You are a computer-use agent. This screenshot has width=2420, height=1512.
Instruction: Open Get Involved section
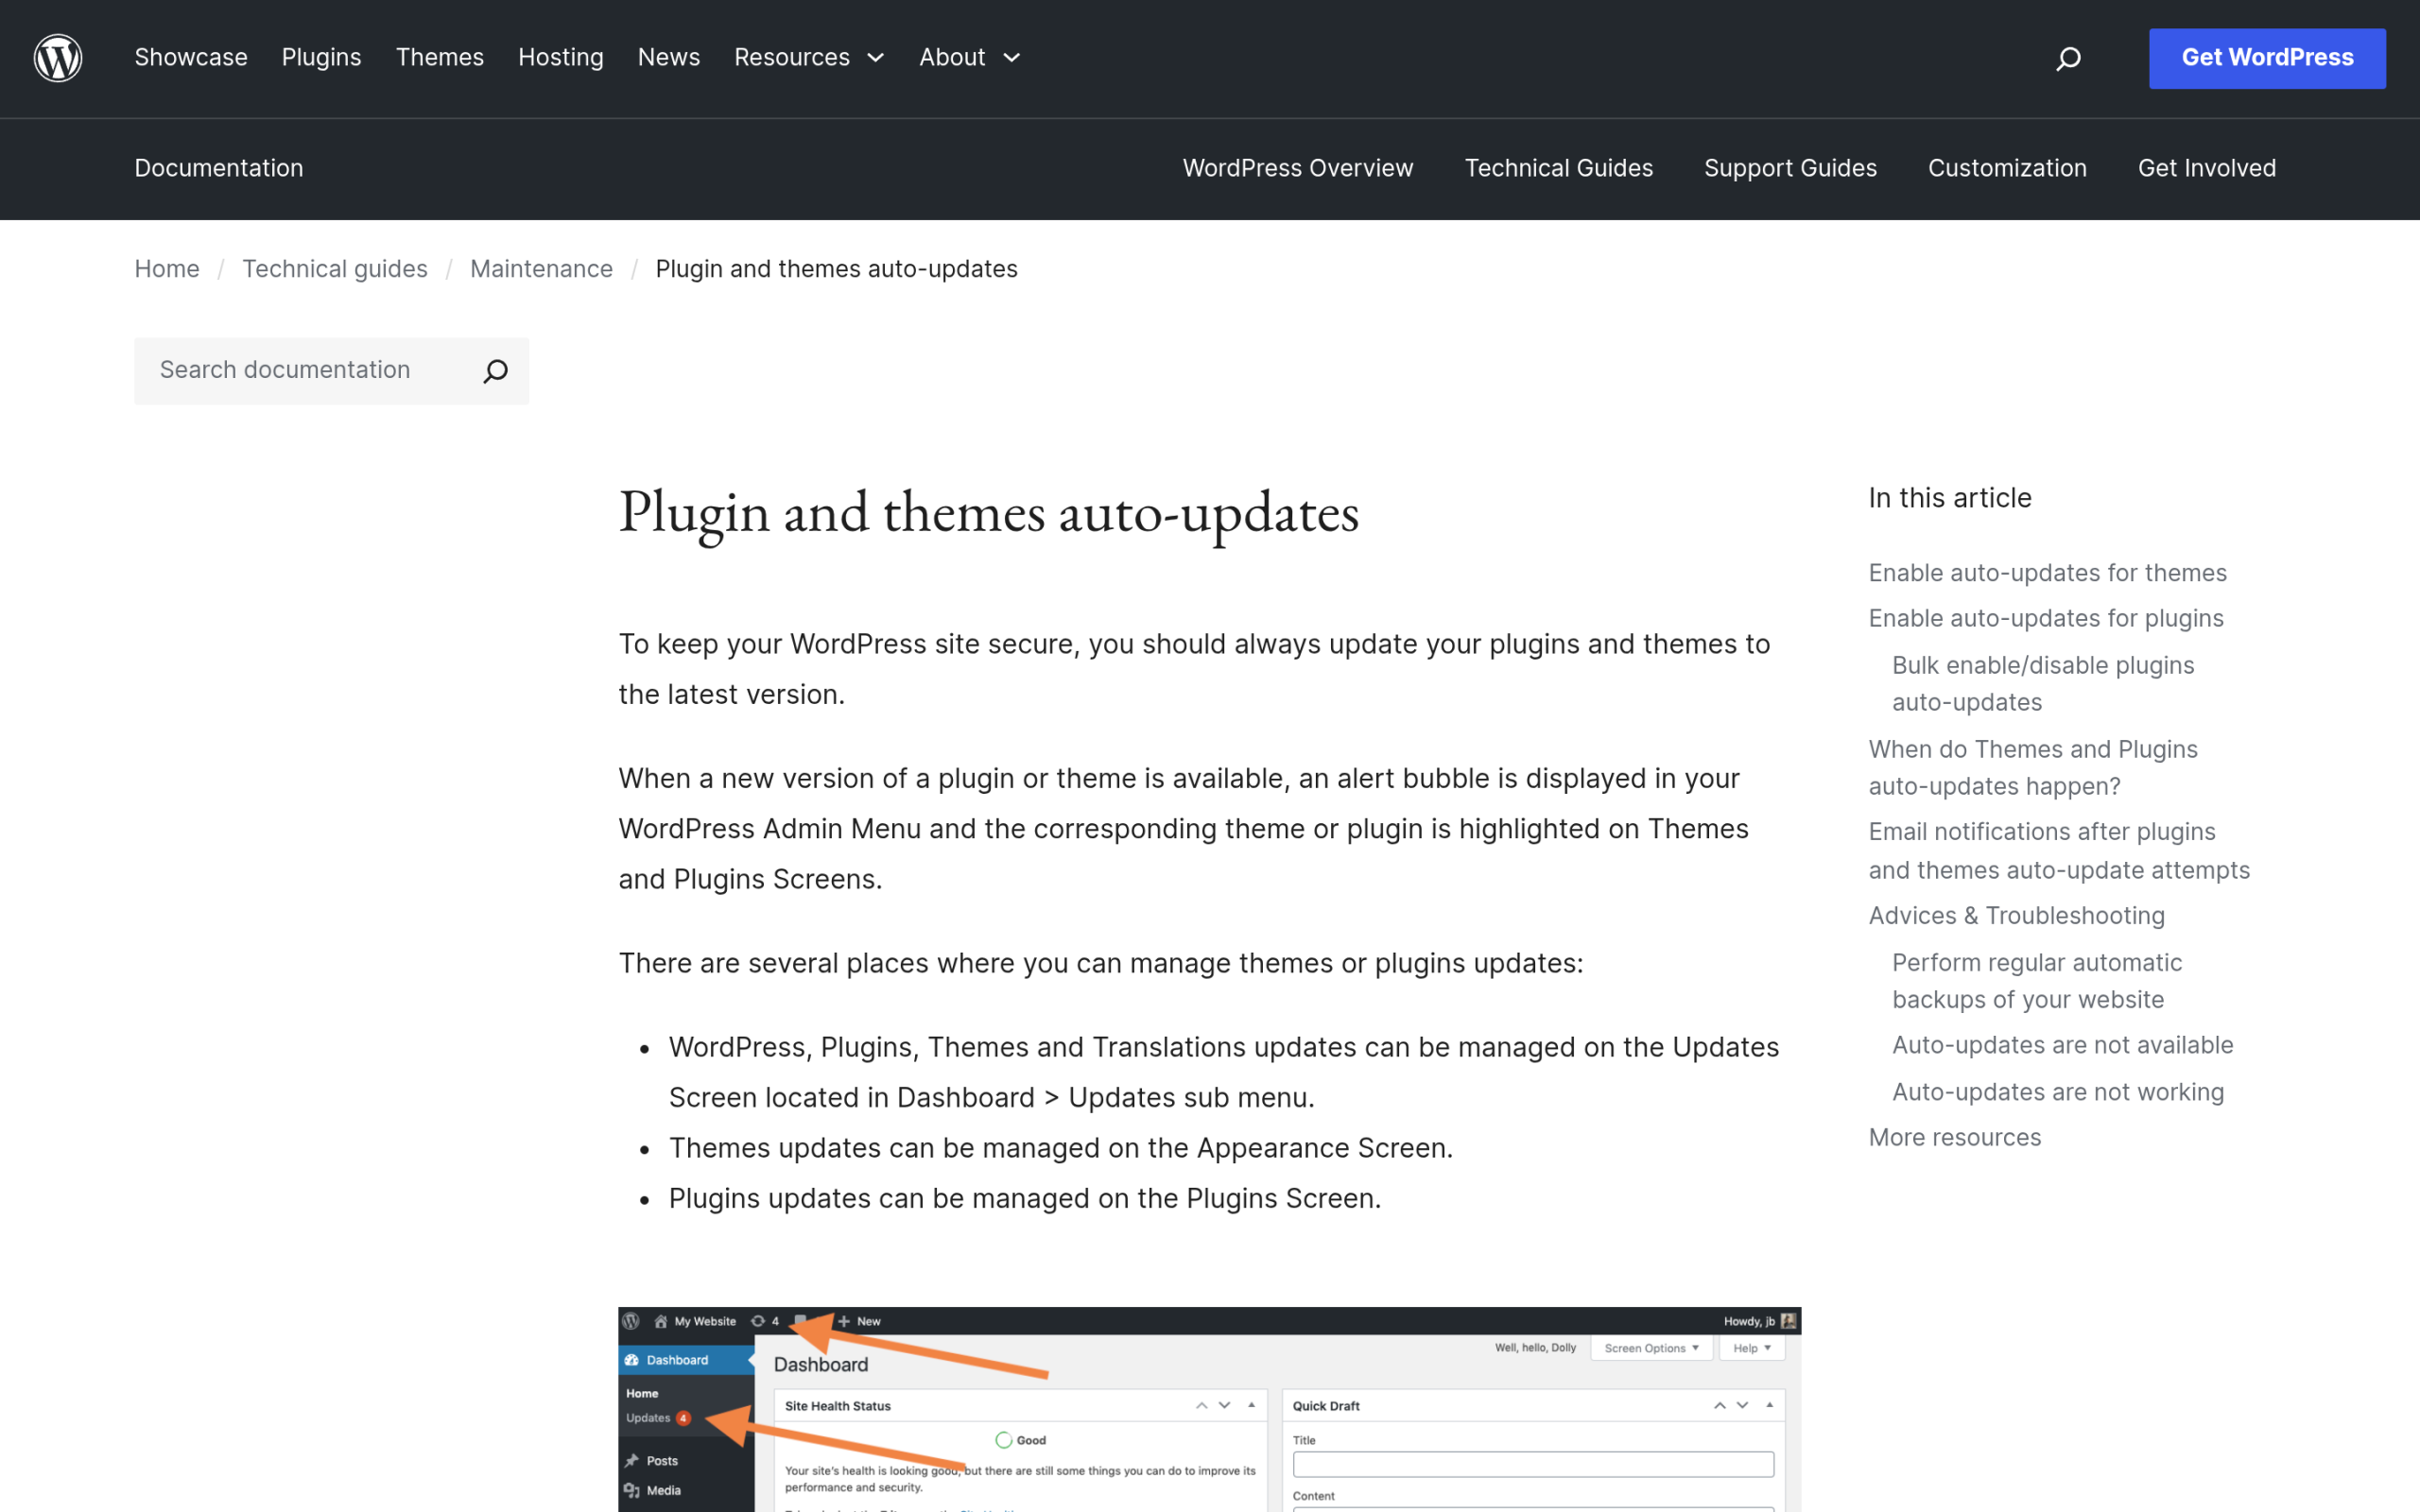2206,168
